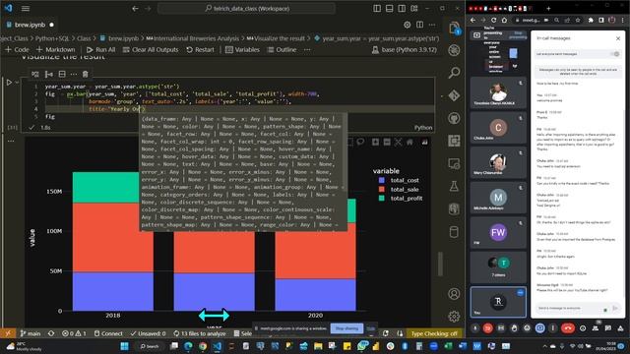Run All notebook cells
The width and height of the screenshot is (630, 354).
[x=100, y=50]
